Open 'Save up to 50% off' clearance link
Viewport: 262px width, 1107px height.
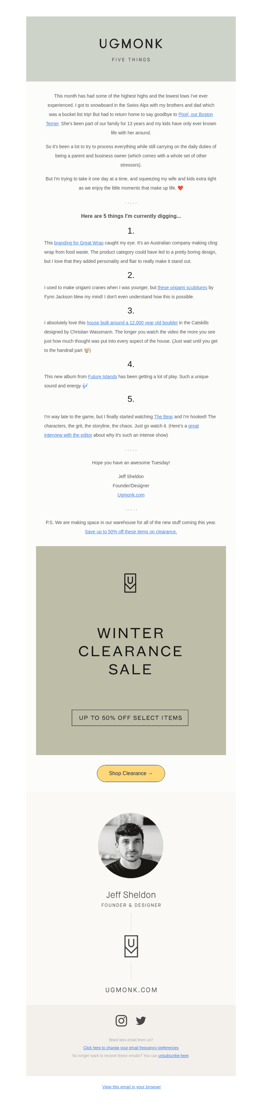[131, 532]
